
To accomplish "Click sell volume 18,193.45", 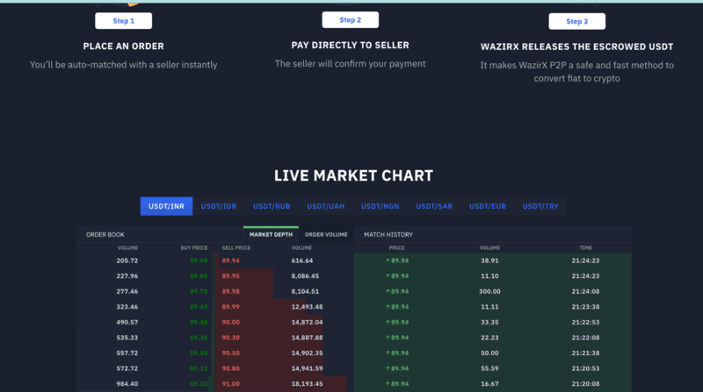I will click(x=307, y=384).
